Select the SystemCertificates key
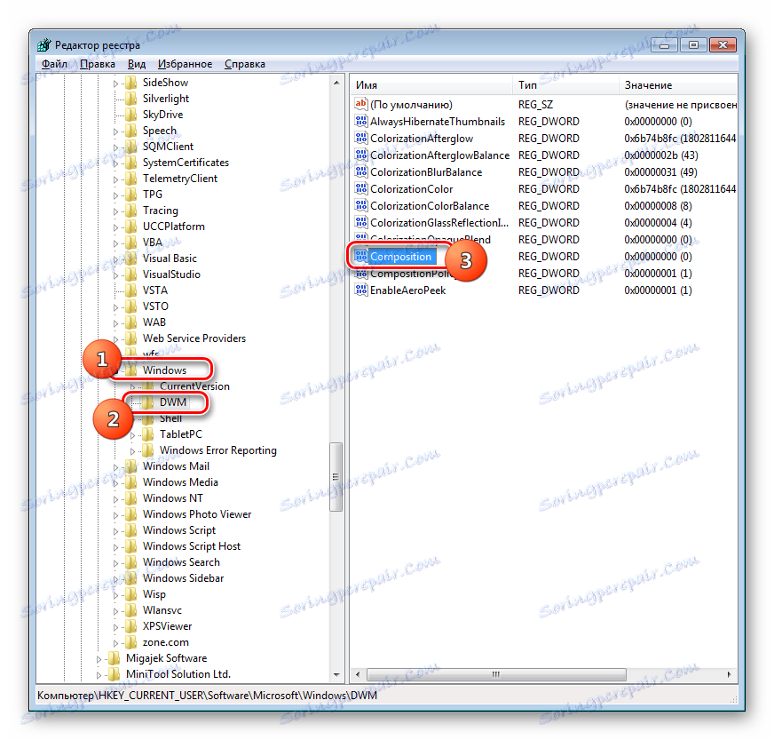Screen dimensions: 774x740 click(x=186, y=163)
